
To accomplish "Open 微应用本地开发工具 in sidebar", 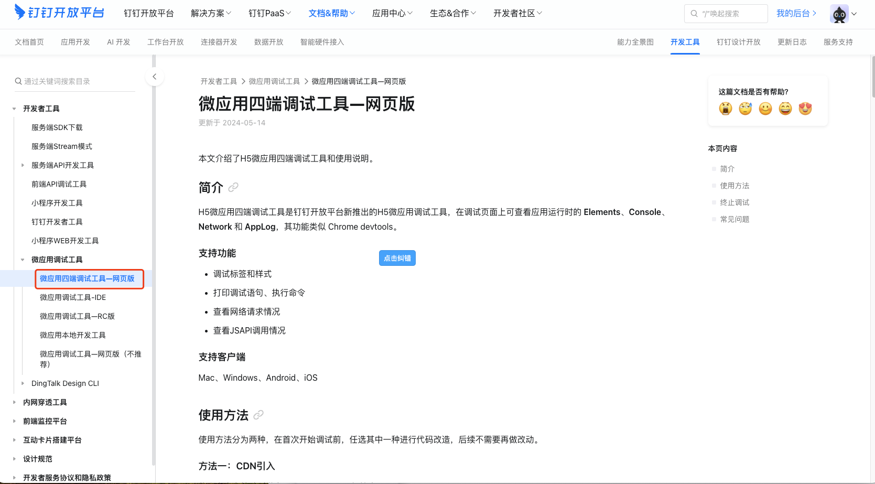I will (73, 335).
